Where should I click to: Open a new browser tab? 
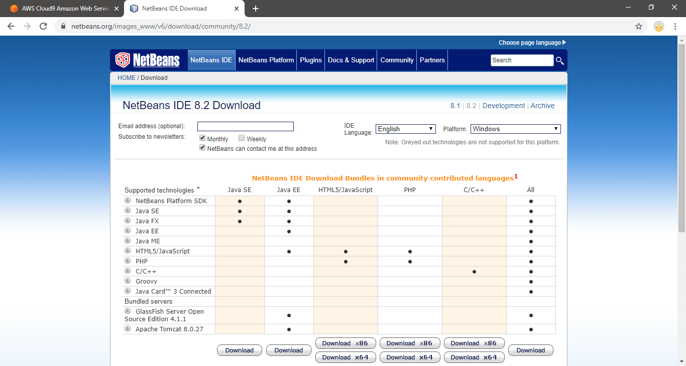tap(256, 9)
